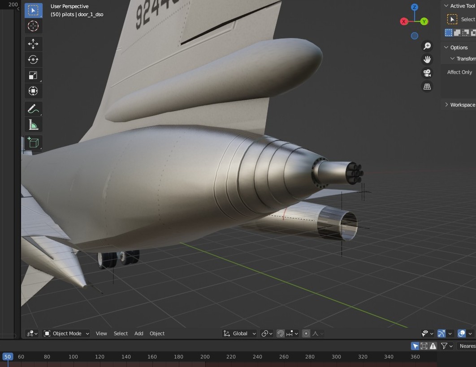Open the Select menu

coord(121,333)
